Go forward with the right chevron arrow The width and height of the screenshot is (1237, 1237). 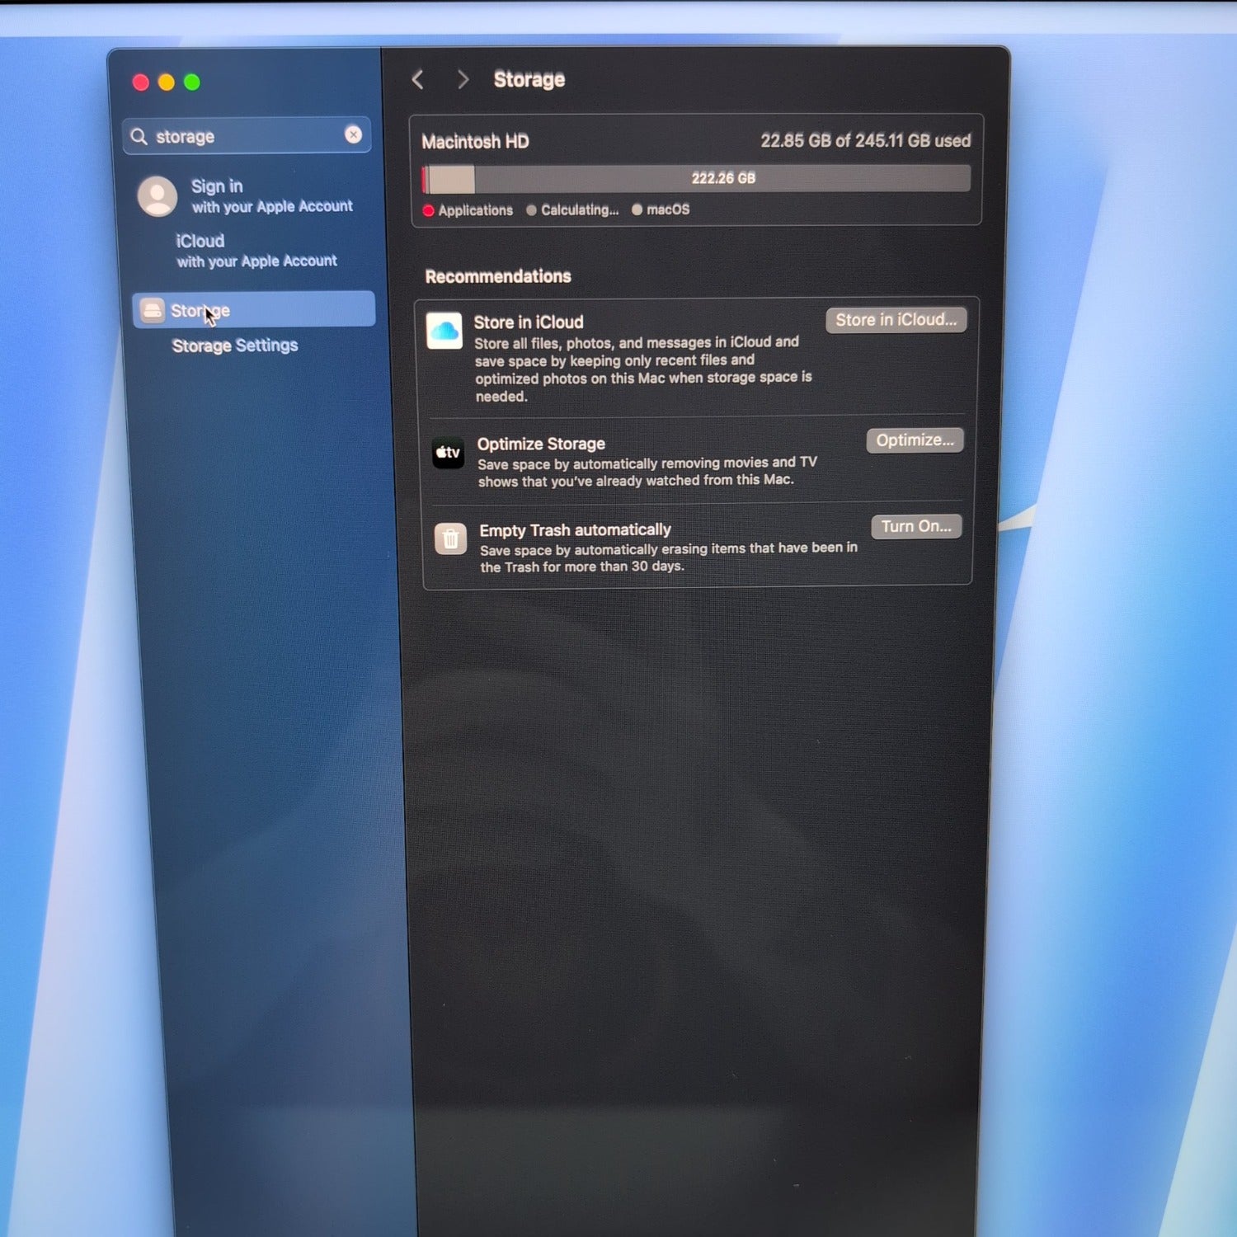point(463,79)
